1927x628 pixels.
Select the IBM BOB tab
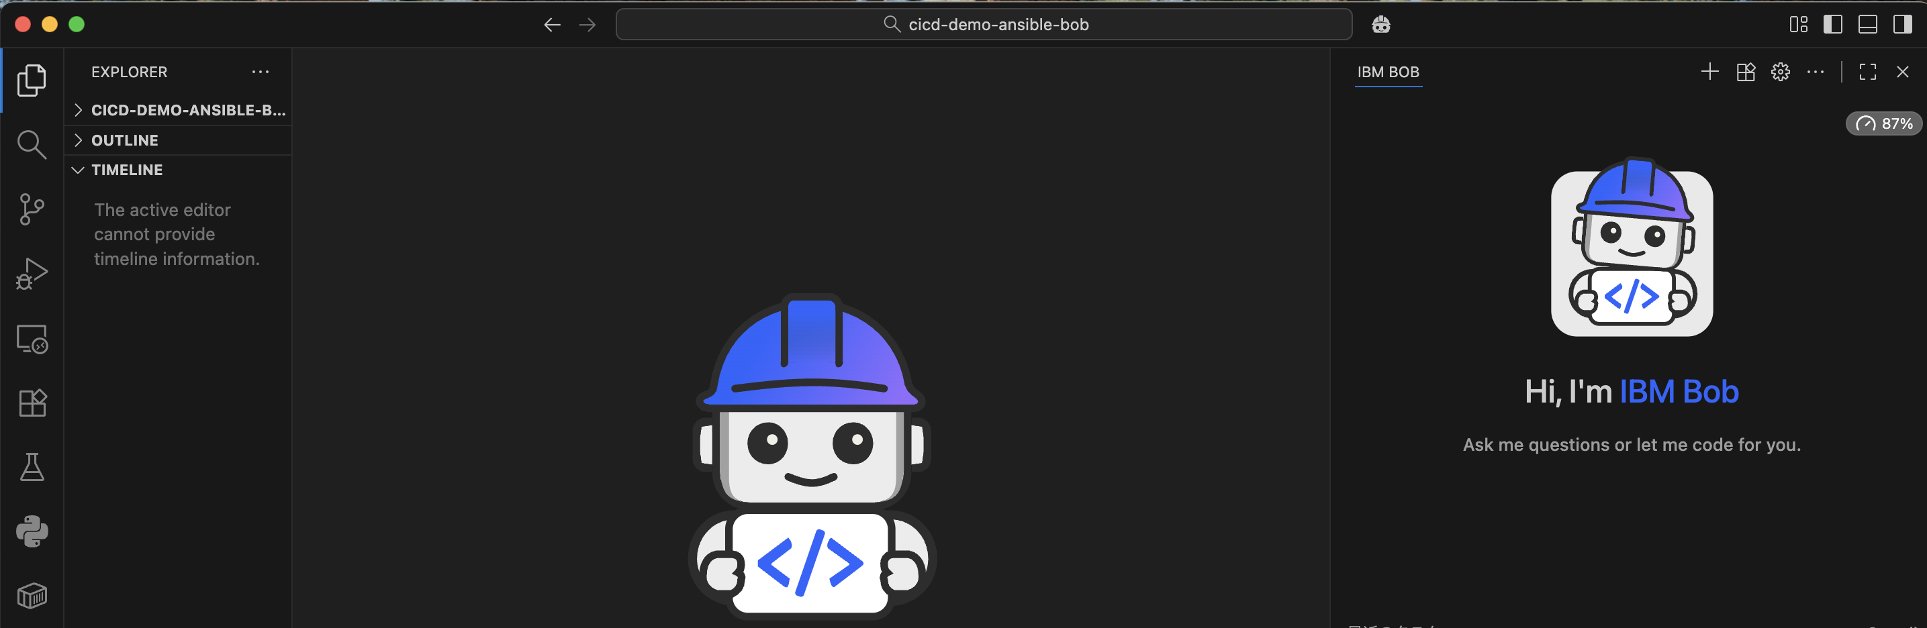[1389, 72]
